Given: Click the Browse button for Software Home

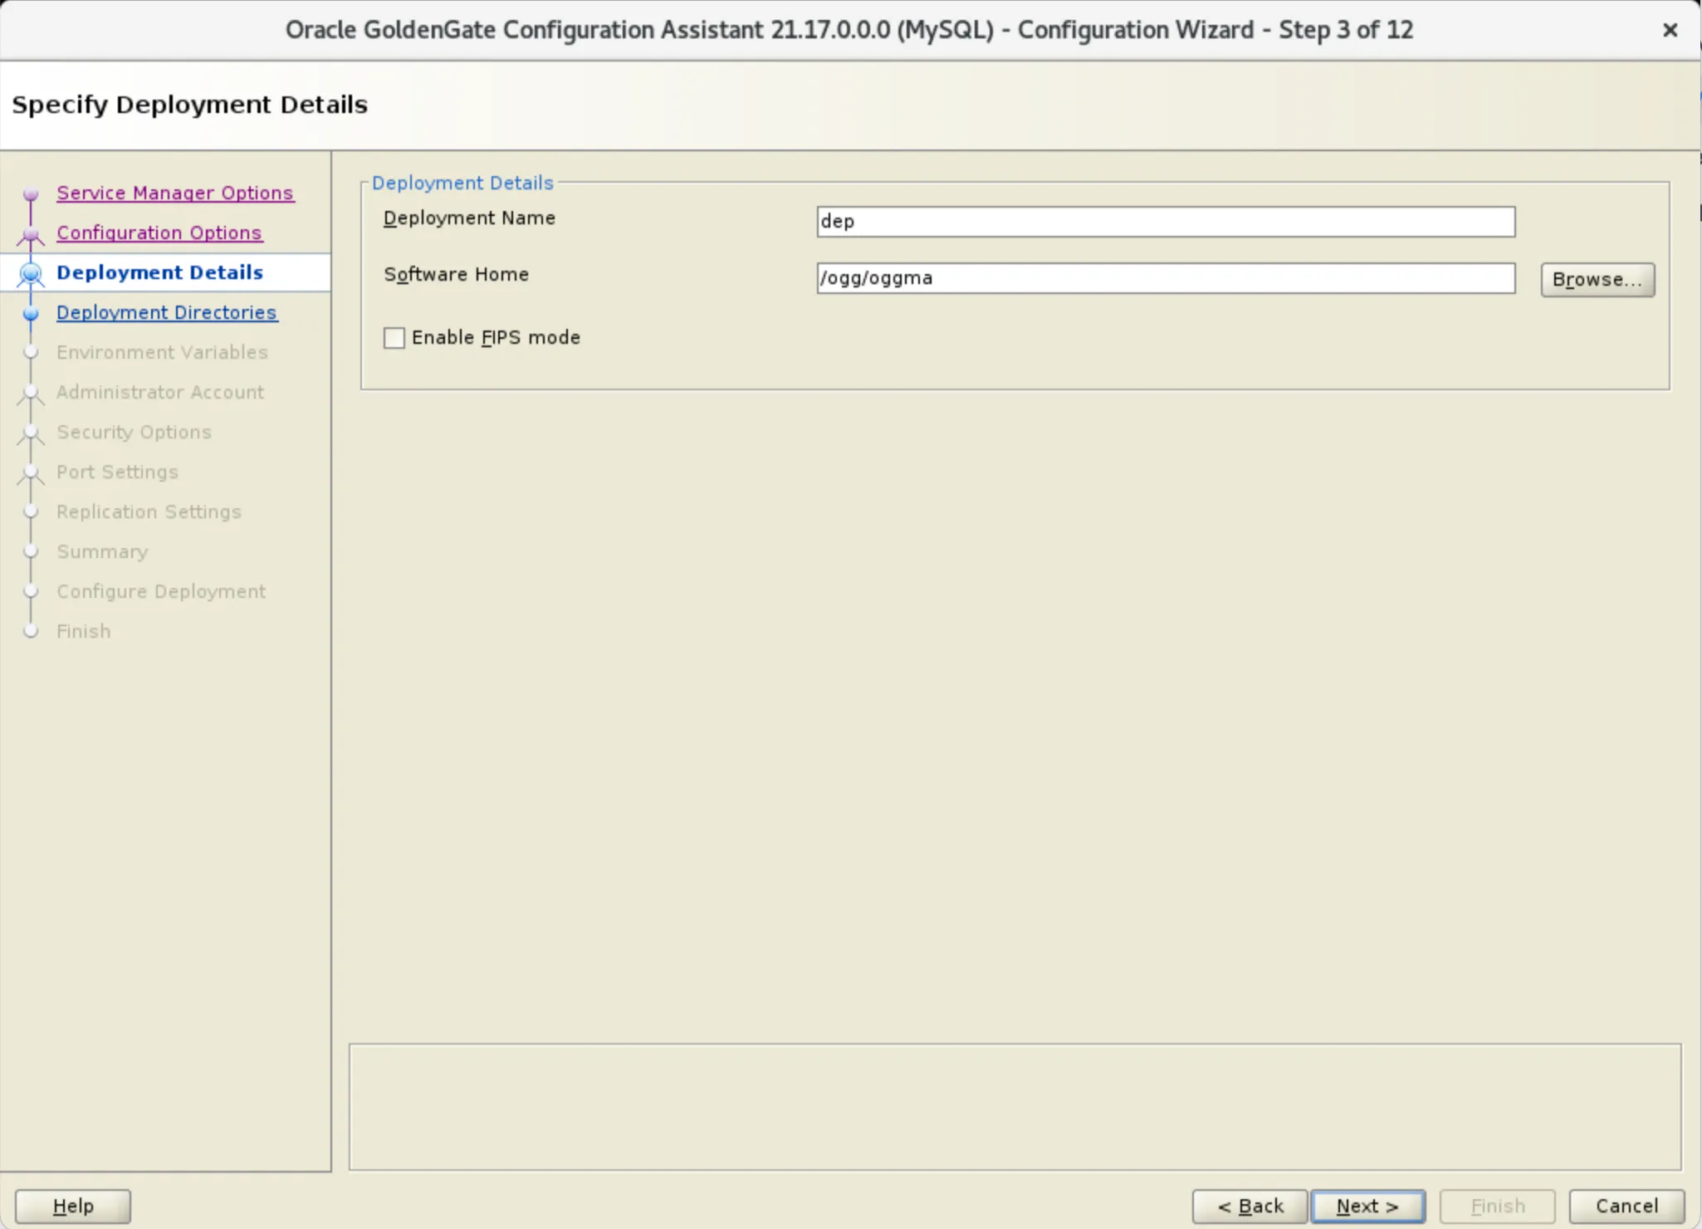Looking at the screenshot, I should (x=1596, y=279).
